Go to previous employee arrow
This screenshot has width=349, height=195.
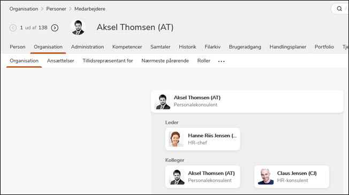pos(13,28)
